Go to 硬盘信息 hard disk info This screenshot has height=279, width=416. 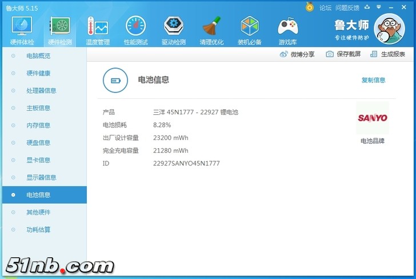(38, 143)
